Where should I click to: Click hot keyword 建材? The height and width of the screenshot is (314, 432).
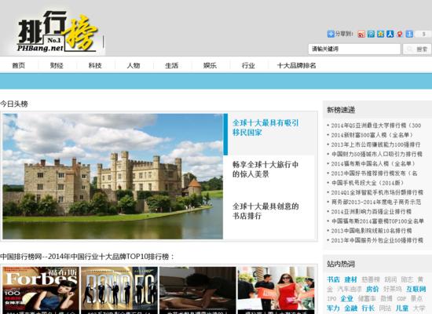point(351,279)
